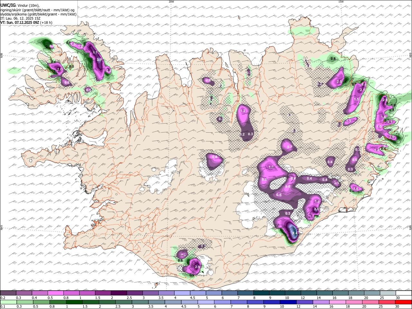Pick the dark teal upper swatch between 8 and 9
The image size is (412, 309).
pyautogui.click(x=261, y=293)
